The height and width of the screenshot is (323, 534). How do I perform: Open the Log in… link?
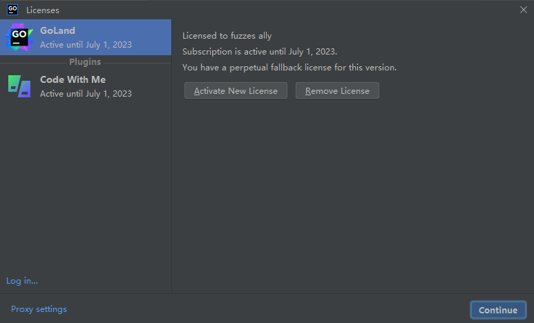(22, 281)
